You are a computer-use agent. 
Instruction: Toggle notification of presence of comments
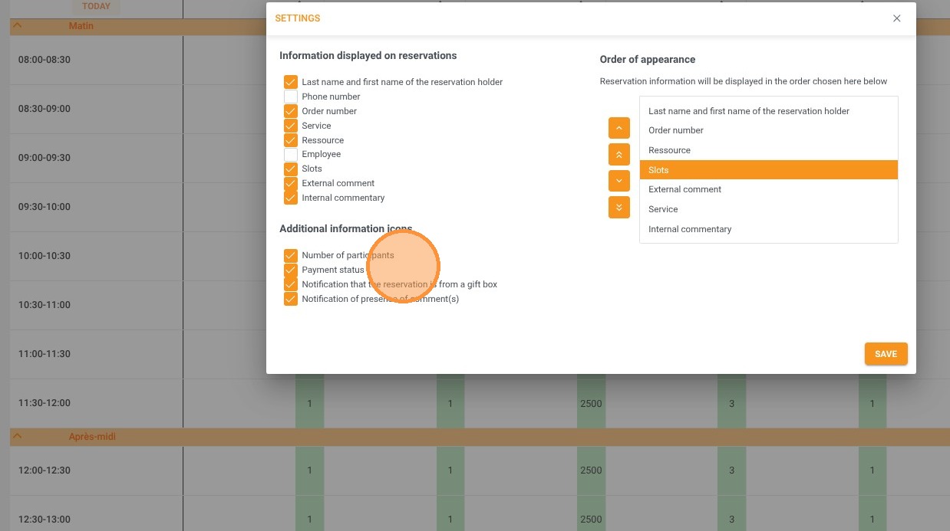click(x=290, y=299)
